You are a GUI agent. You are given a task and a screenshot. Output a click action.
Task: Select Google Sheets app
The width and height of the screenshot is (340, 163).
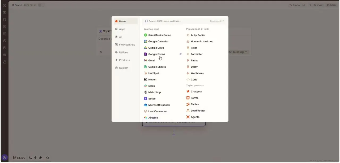155,67
